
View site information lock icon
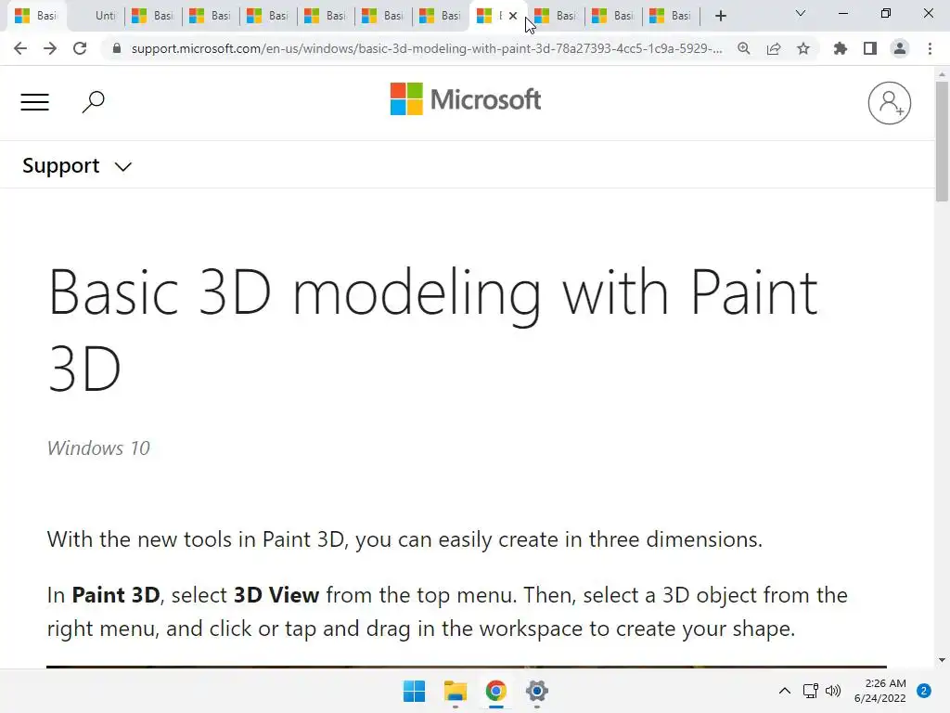click(117, 48)
